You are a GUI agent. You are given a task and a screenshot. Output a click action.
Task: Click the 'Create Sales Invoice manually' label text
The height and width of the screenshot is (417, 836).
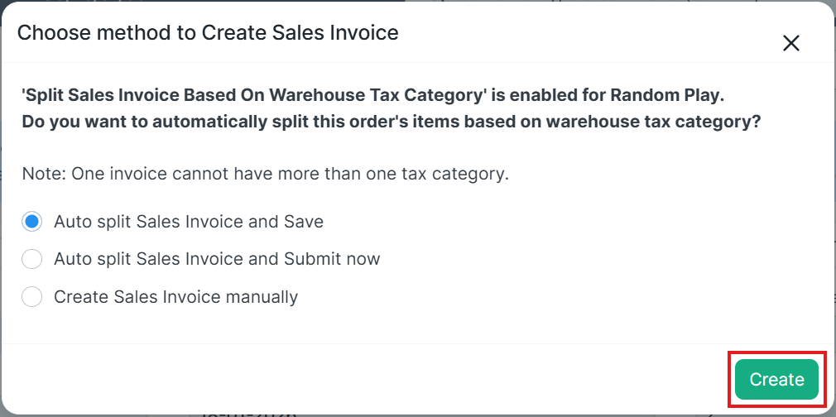(175, 297)
